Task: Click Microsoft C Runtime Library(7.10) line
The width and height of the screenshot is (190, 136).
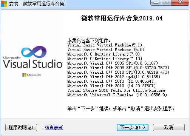Action: (x=105, y=59)
